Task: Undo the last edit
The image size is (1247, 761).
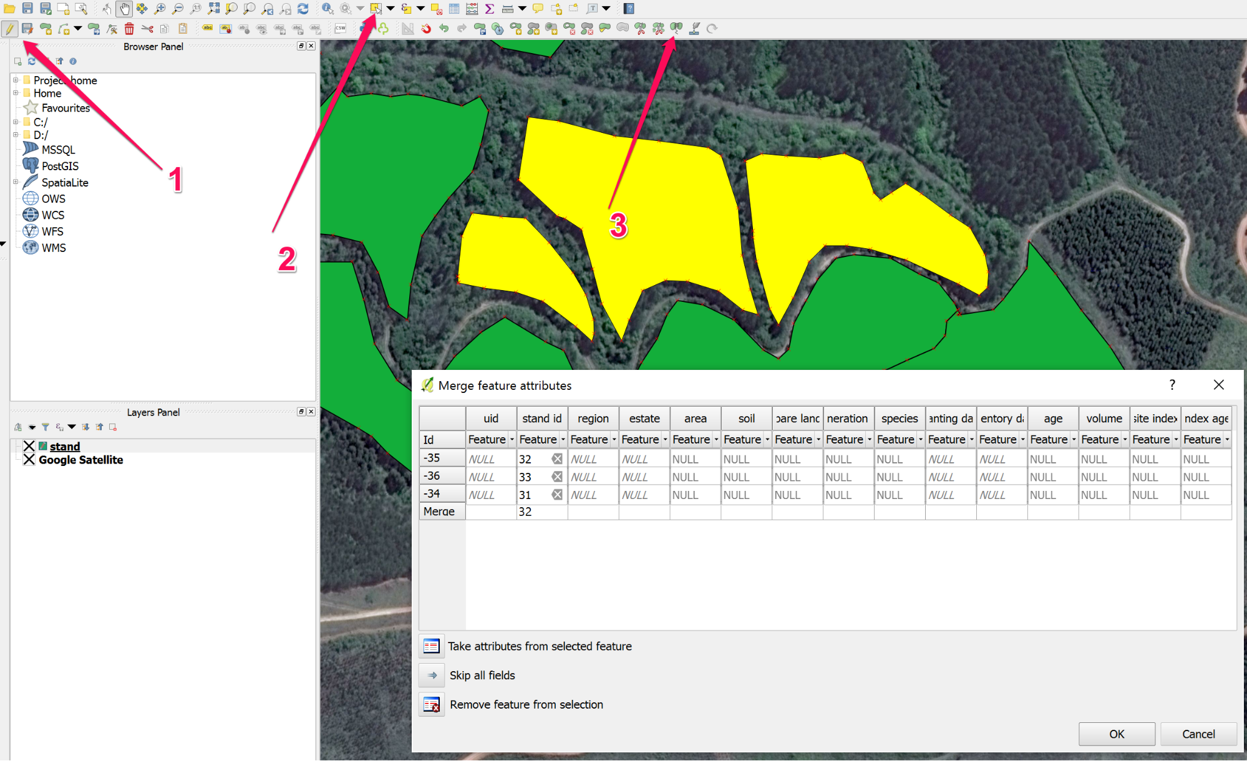Action: tap(444, 28)
